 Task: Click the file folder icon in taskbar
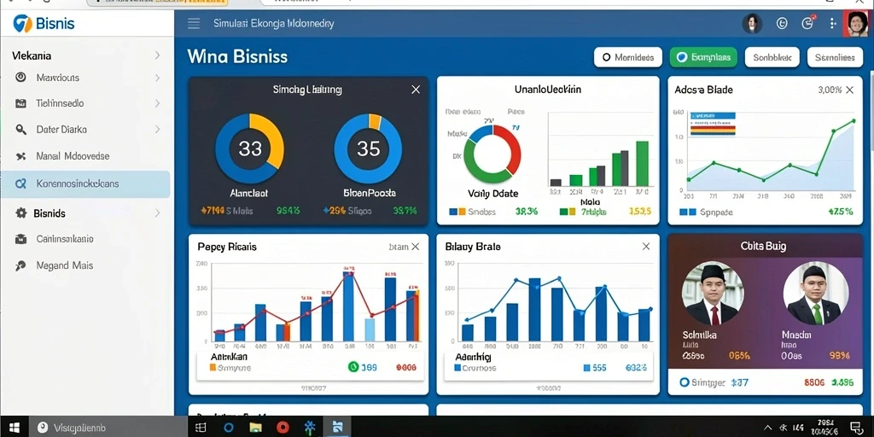tap(256, 428)
